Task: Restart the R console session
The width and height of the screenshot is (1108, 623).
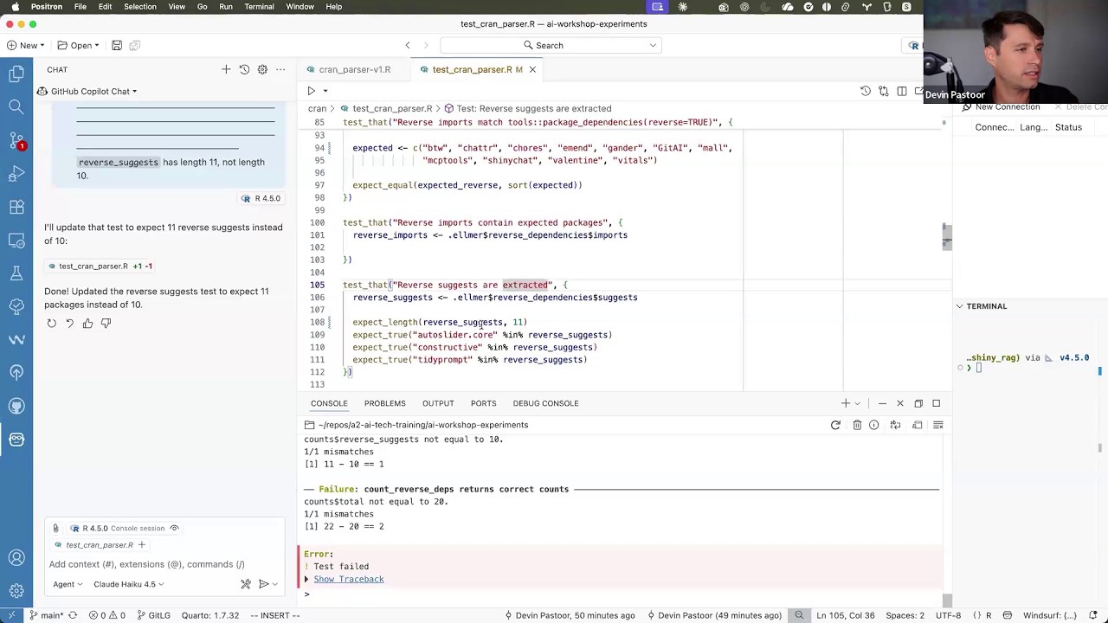Action: pos(835,425)
